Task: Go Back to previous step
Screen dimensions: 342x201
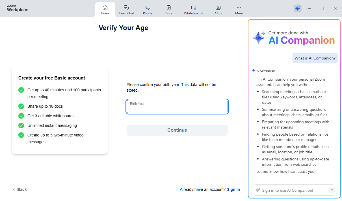Action: (x=20, y=189)
